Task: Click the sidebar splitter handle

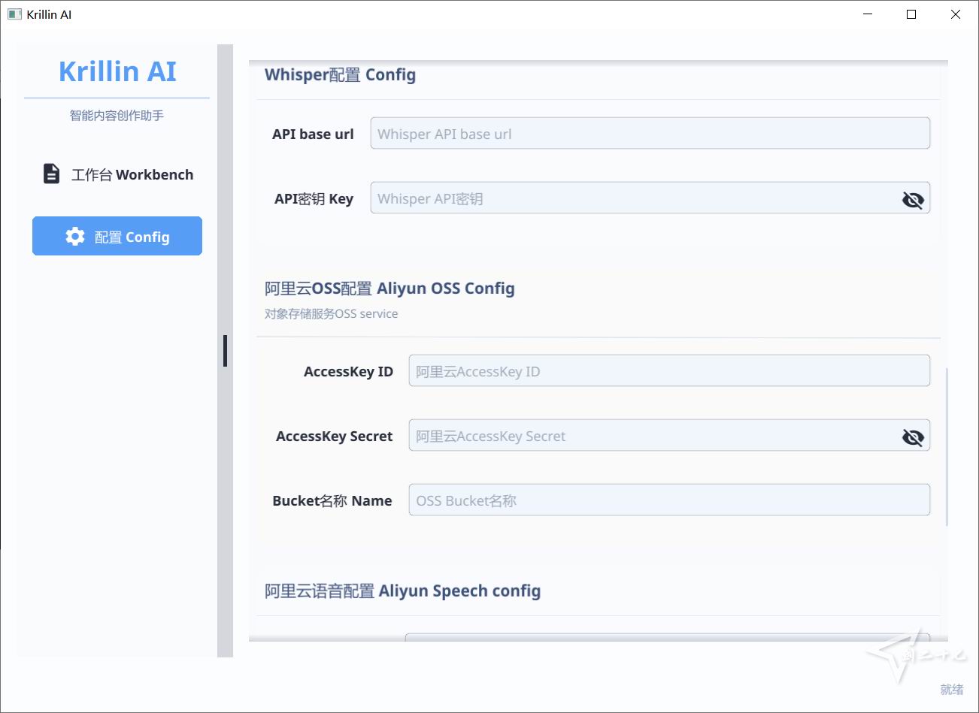Action: click(225, 351)
